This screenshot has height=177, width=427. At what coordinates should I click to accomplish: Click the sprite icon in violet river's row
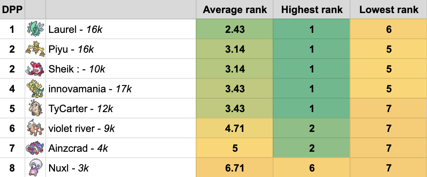click(34, 128)
